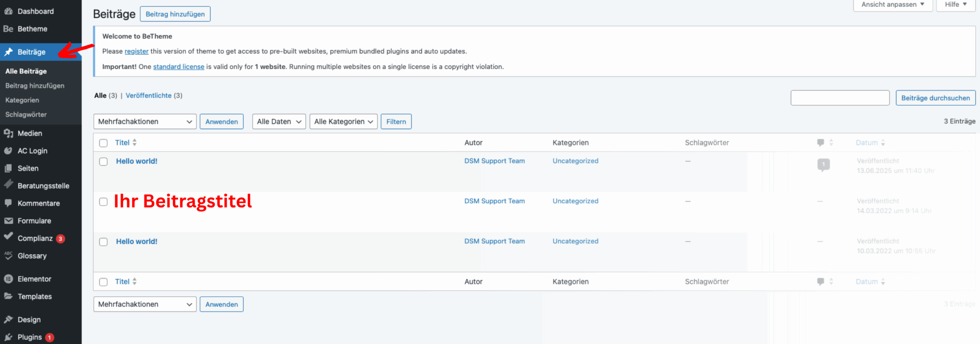980x344 pixels.
Task: Expand the Alle Daten date filter
Action: [279, 121]
